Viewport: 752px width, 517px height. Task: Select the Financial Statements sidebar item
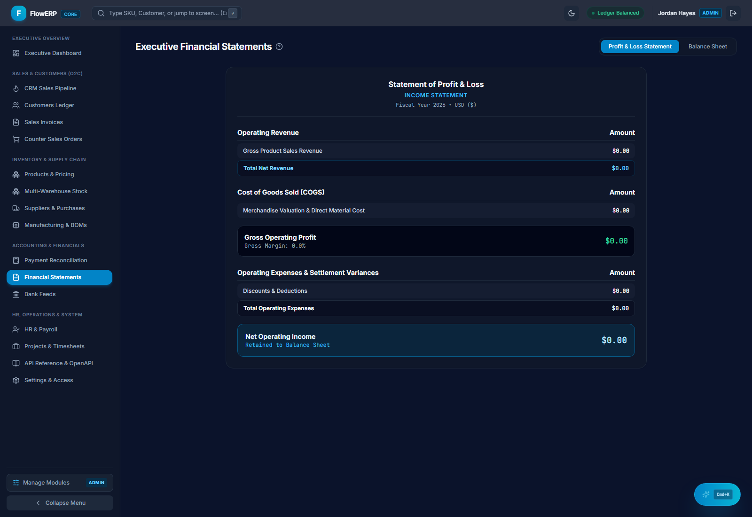pyautogui.click(x=60, y=277)
